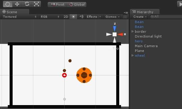Select the top black border bar
Image resolution: width=182 pixels, height=109 pixels.
pyautogui.click(x=64, y=44)
